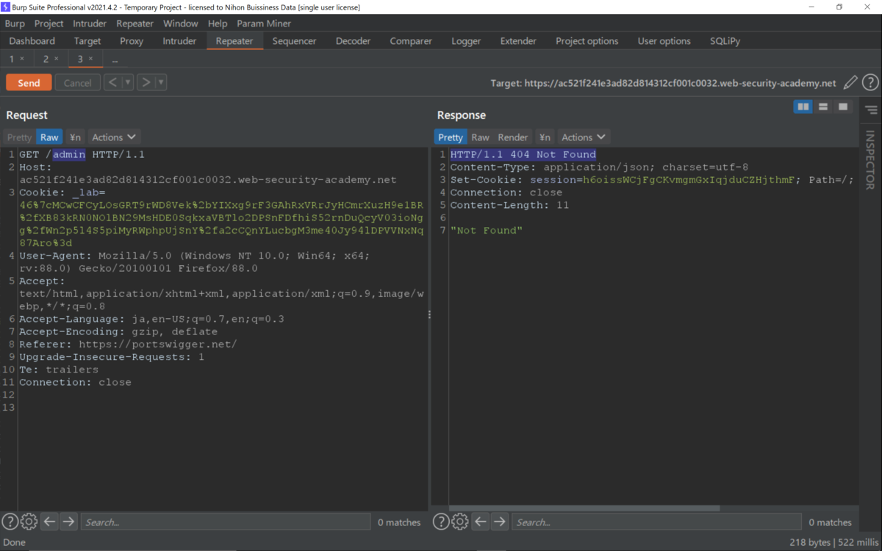The image size is (882, 551).
Task: Open the Request search help icon
Action: click(x=10, y=522)
